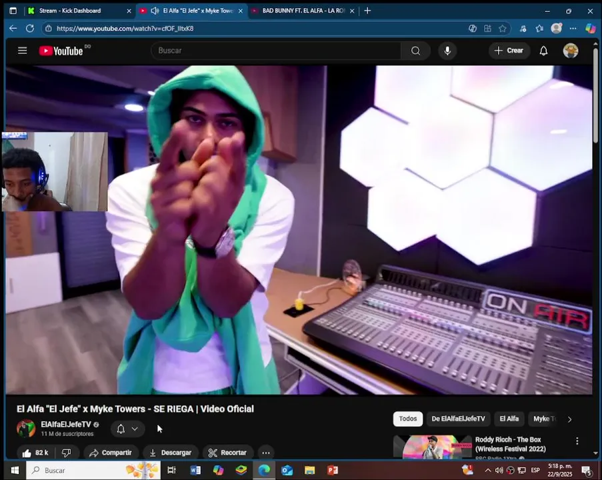Open the Copilot sidebar icon
The image size is (602, 480).
[590, 29]
